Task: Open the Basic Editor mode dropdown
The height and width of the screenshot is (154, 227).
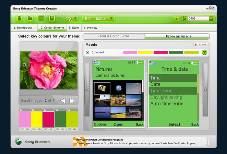Action: point(99,19)
